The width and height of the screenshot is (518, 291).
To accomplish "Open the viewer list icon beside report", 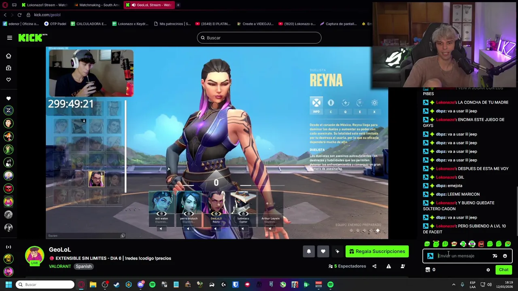I will (x=403, y=266).
